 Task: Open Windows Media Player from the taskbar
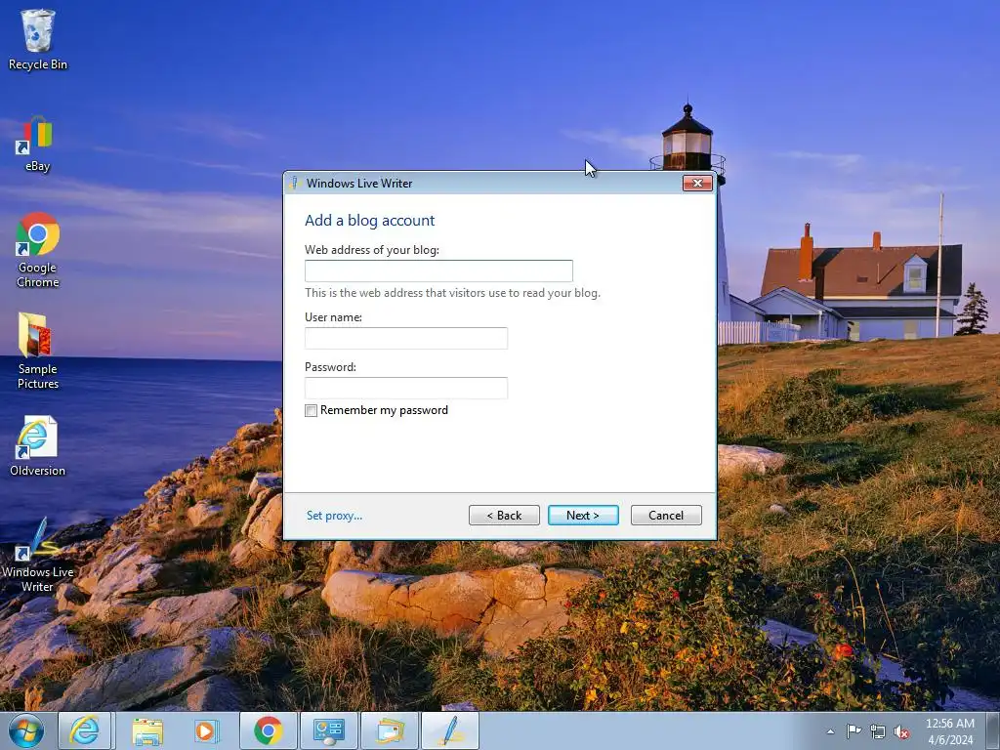coord(206,730)
